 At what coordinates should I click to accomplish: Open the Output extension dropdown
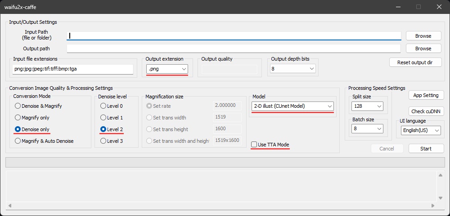coord(167,69)
